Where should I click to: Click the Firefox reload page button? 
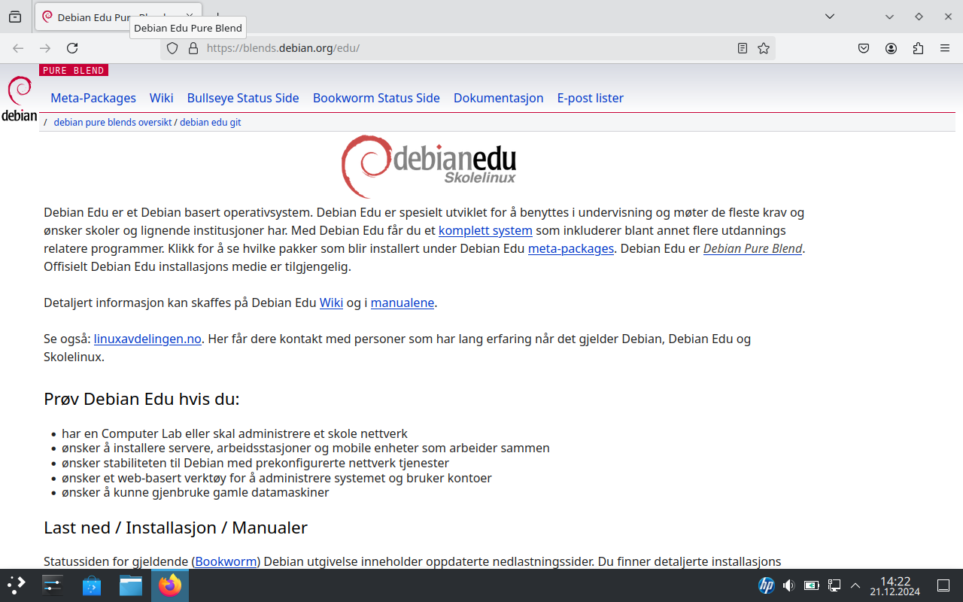pyautogui.click(x=72, y=48)
